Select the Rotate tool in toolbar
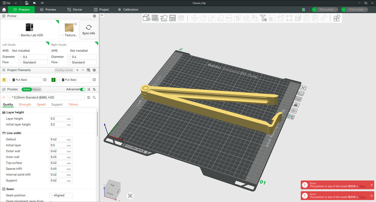 click(x=203, y=18)
